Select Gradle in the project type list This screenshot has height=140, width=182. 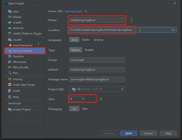coord(25,23)
